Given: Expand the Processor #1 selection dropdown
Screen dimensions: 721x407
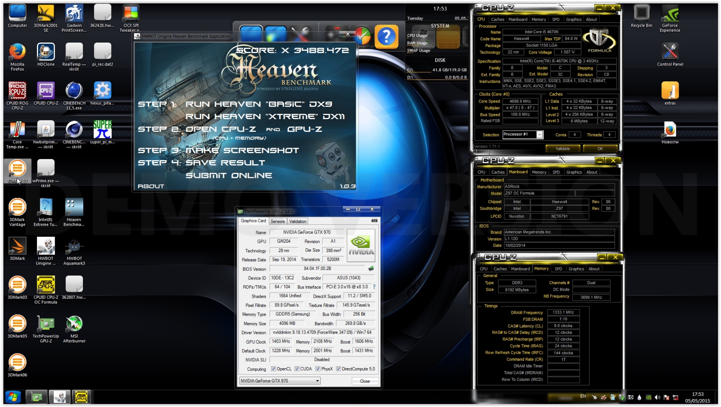Looking at the screenshot, I should 540,135.
